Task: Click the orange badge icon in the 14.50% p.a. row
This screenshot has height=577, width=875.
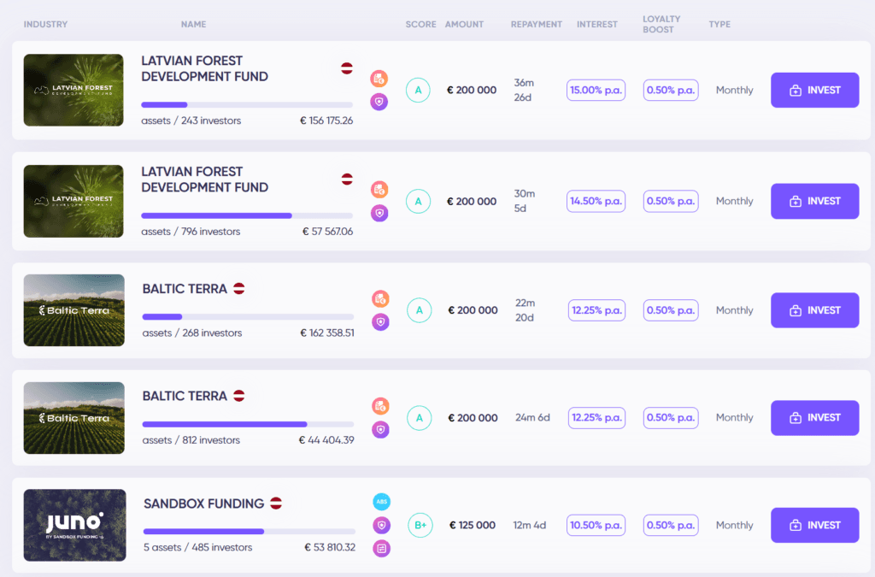Action: (379, 190)
